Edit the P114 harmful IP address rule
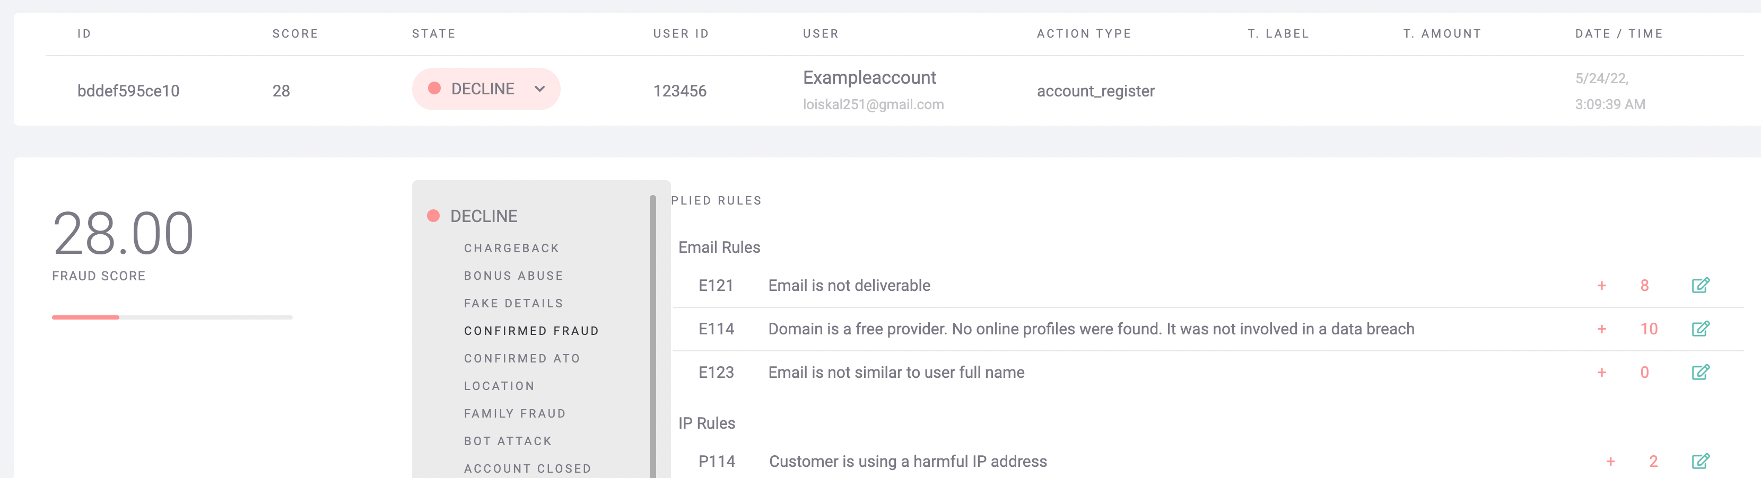The width and height of the screenshot is (1761, 478). pyautogui.click(x=1700, y=461)
